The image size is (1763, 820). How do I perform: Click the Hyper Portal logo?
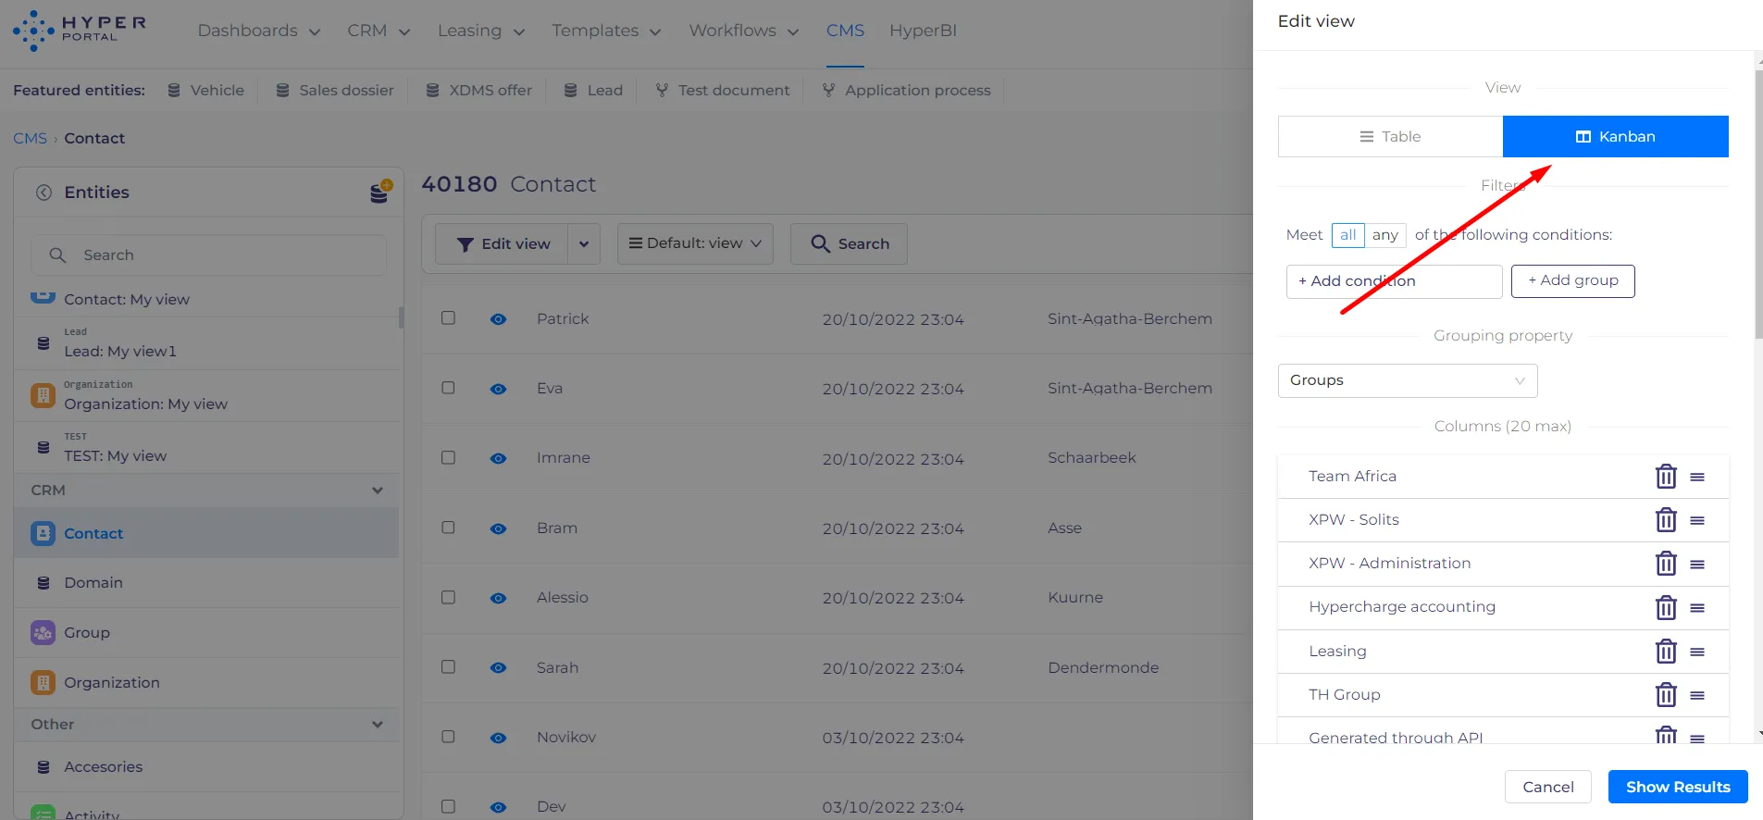pos(80,30)
